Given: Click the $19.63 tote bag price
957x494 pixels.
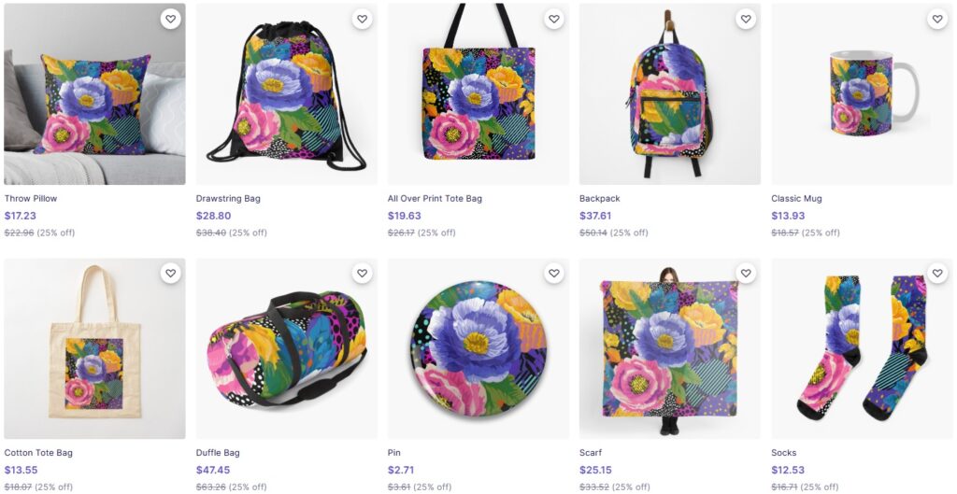Looking at the screenshot, I should pos(405,216).
